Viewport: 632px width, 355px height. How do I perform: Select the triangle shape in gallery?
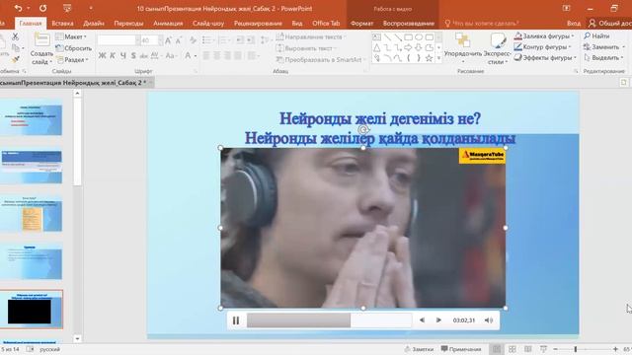[x=376, y=48]
